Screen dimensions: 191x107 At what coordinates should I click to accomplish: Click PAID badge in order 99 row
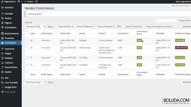(x=139, y=40)
